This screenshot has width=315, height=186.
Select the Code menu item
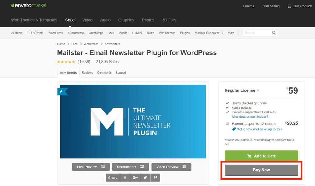point(70,20)
